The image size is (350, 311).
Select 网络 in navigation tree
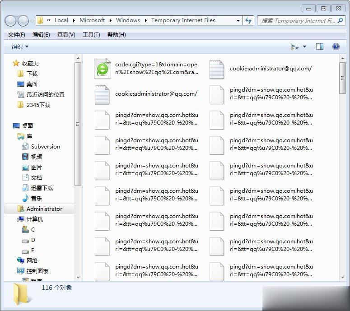click(x=28, y=260)
